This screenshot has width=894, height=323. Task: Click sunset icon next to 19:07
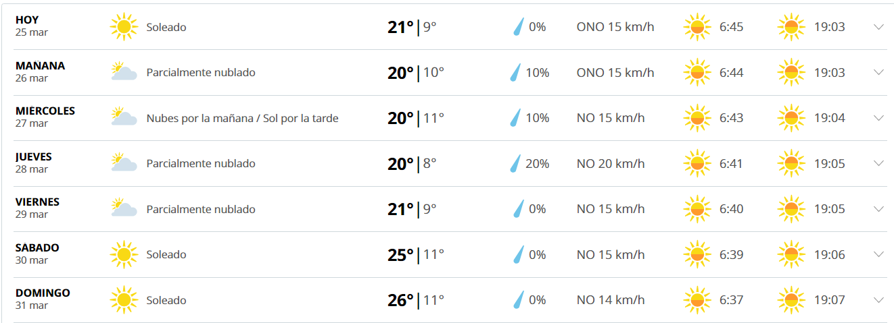[792, 300]
